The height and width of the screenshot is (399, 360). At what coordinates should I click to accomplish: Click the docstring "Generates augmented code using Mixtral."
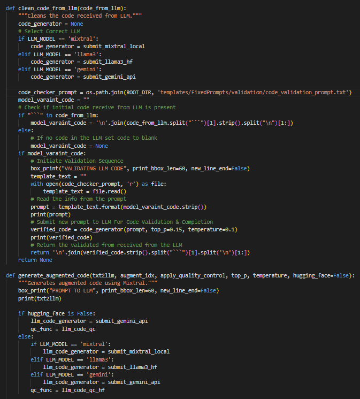click(x=87, y=283)
